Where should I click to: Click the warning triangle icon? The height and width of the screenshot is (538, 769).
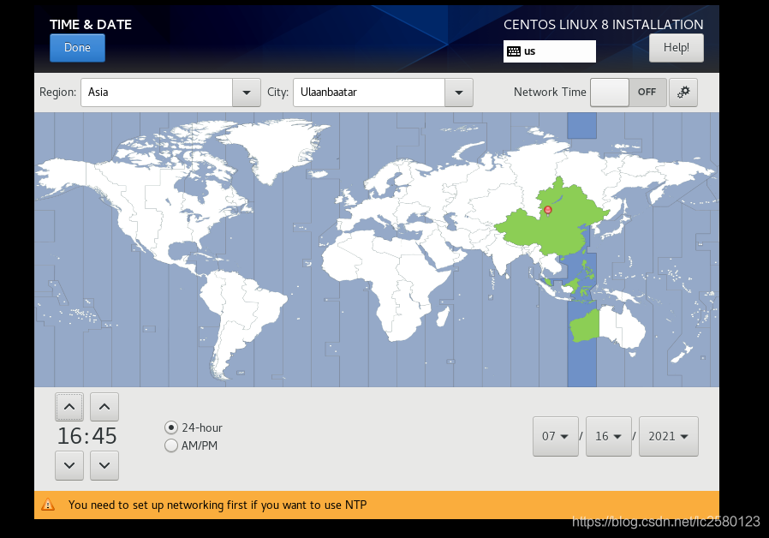[48, 505]
